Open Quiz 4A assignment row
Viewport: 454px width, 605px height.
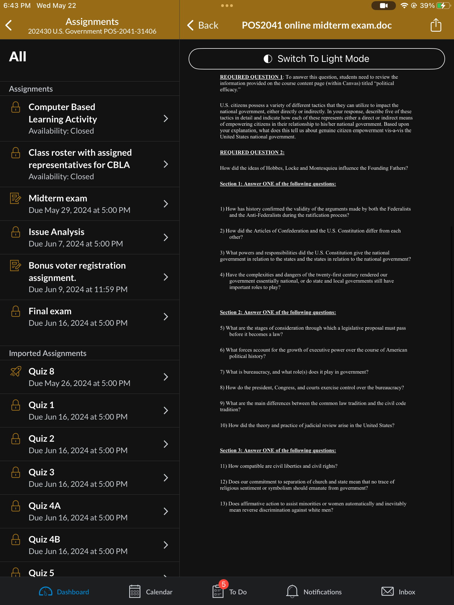(90, 511)
